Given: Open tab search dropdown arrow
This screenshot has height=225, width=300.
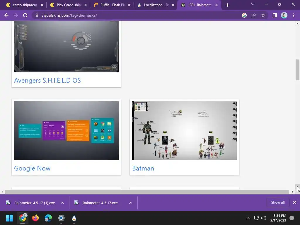Looking at the screenshot, I should point(253,4).
